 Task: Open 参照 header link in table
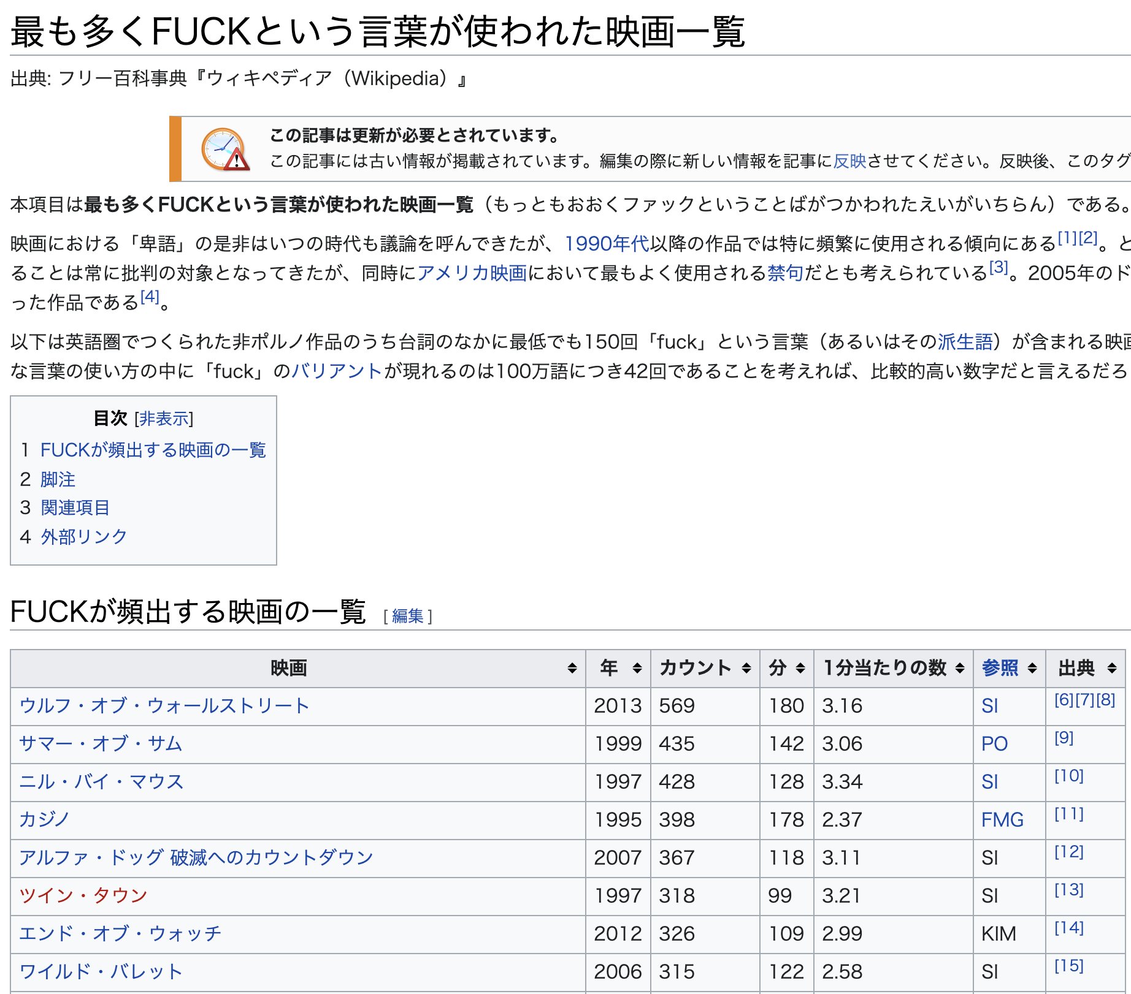[1000, 668]
